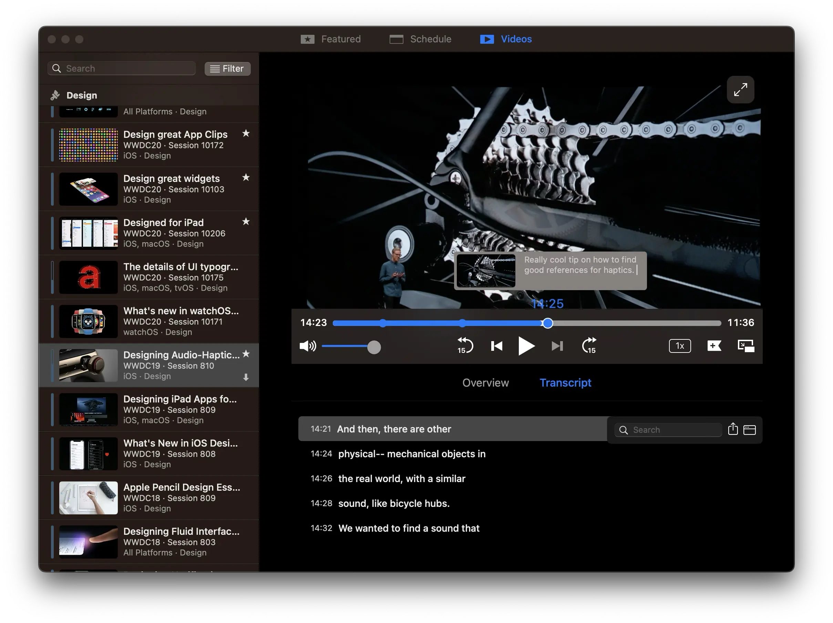Toggle favorite star on Design great widgets
The height and width of the screenshot is (623, 833).
(x=246, y=177)
